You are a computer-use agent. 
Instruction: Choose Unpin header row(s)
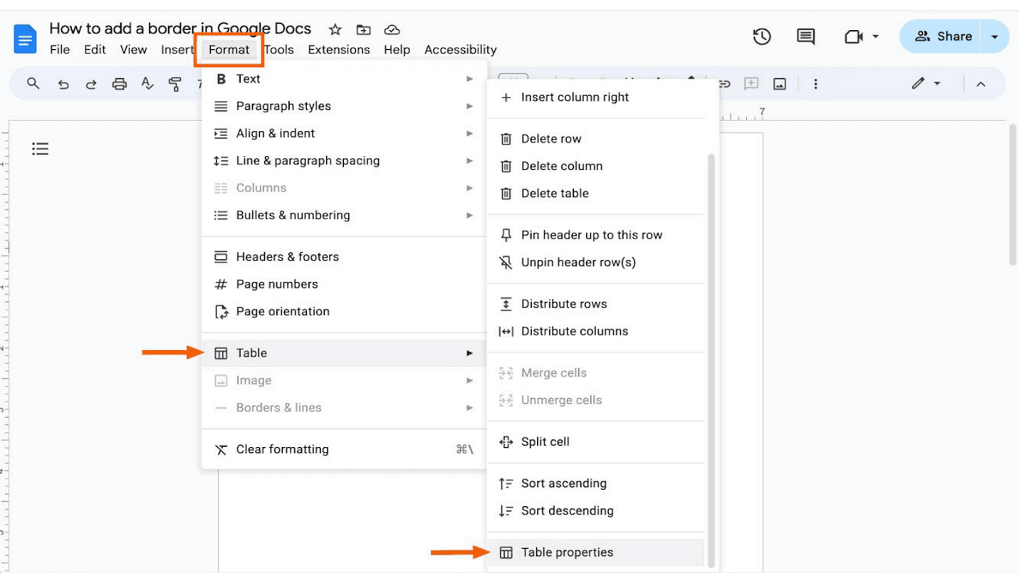point(596,262)
